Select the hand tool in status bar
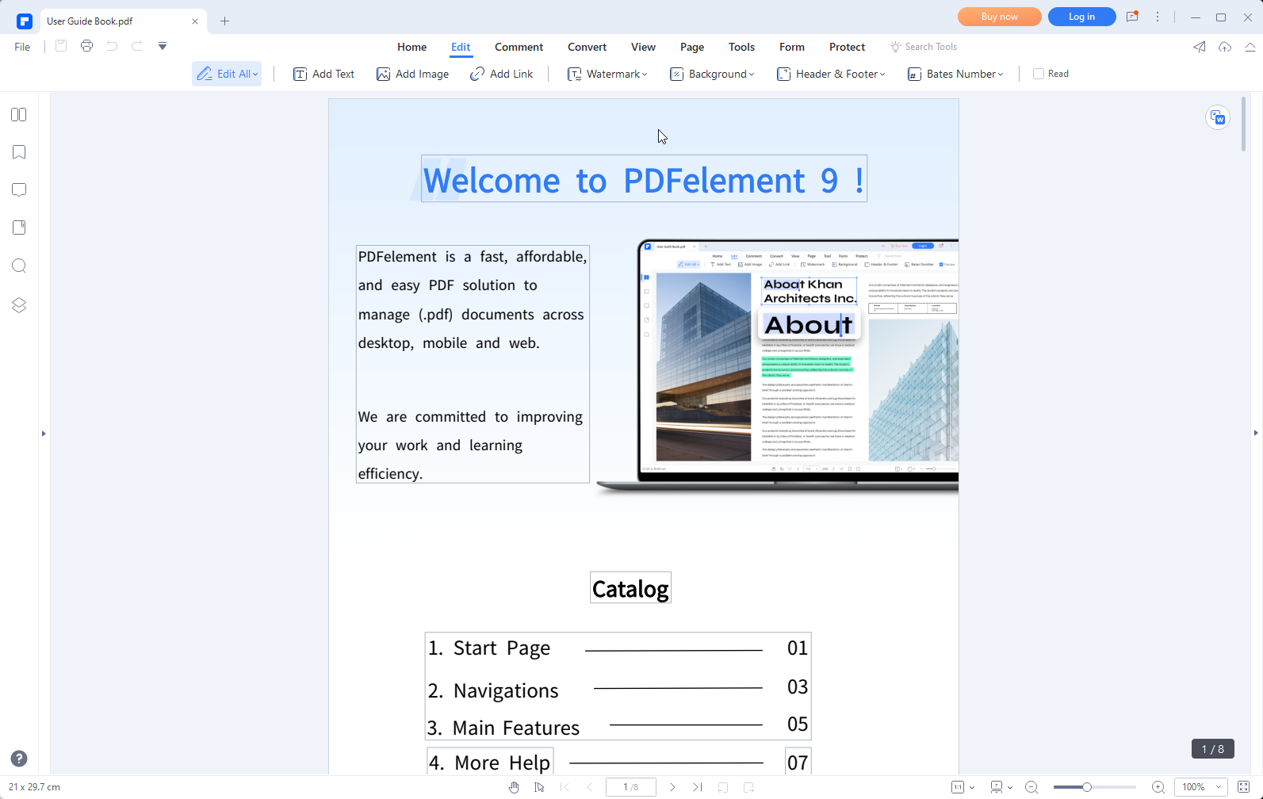 click(514, 787)
